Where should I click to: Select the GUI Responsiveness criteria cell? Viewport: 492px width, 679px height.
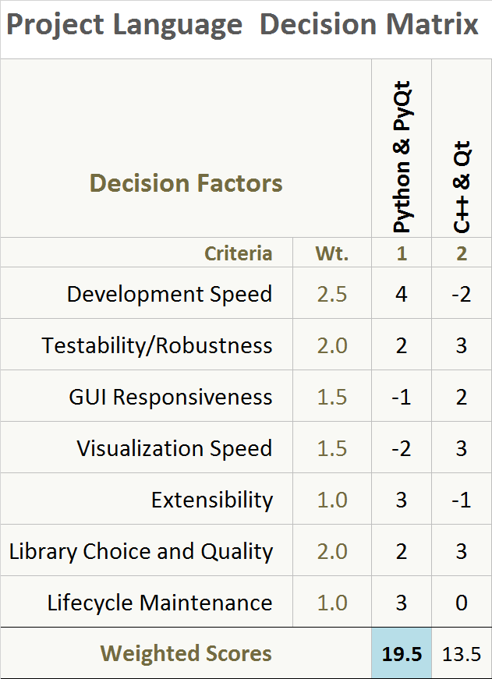[x=171, y=397]
